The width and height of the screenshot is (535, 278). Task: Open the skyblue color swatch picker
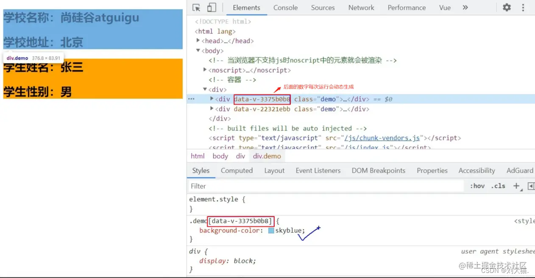271,231
